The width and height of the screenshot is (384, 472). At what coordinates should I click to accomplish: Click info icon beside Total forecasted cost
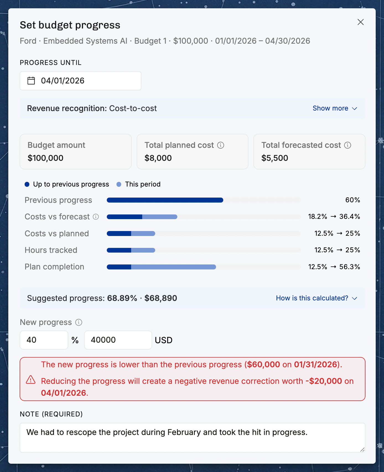pos(347,145)
